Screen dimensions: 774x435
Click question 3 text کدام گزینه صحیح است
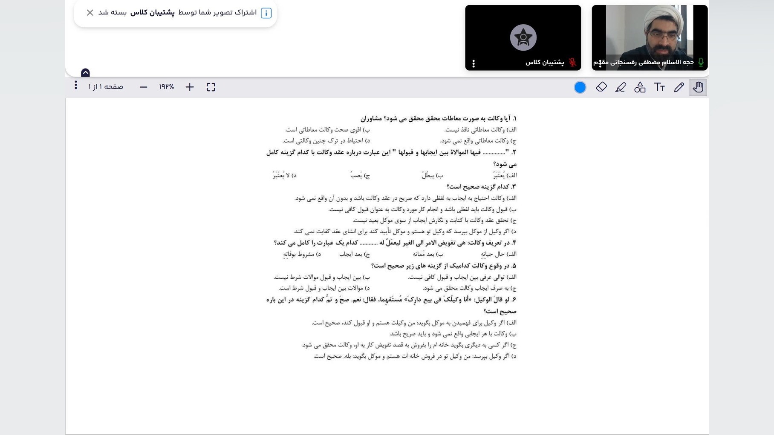(x=481, y=187)
